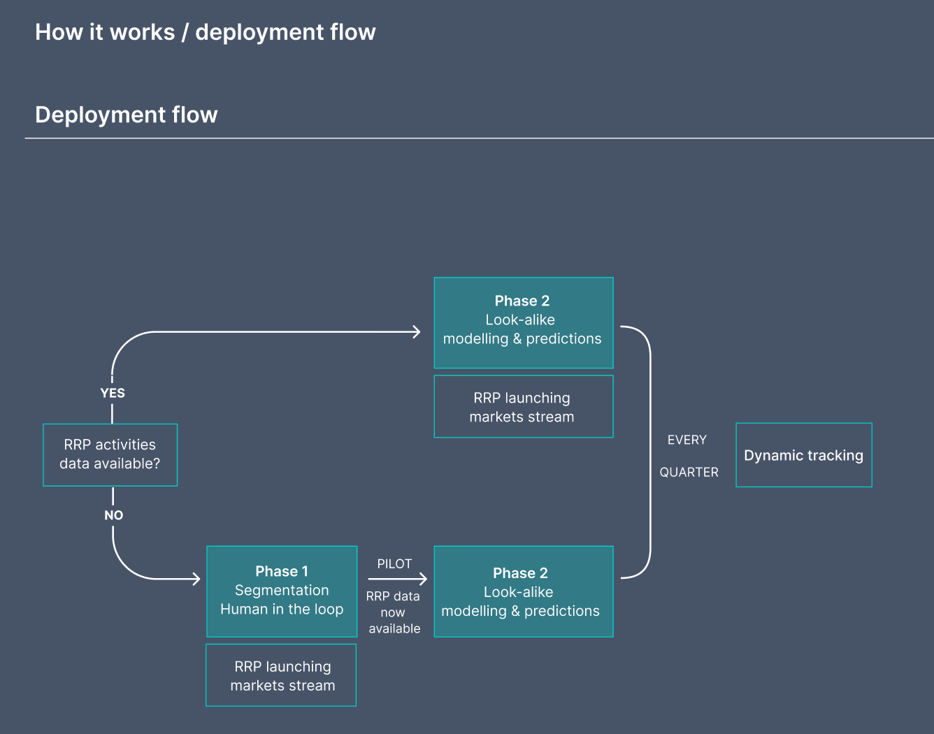This screenshot has width=934, height=734.
Task: Click the 'RRP activities data available?' box
Action: click(x=110, y=455)
